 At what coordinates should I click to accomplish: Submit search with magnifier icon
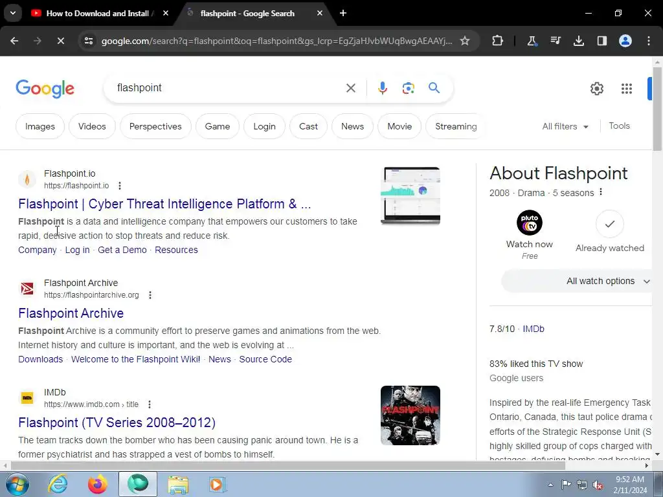pos(434,88)
